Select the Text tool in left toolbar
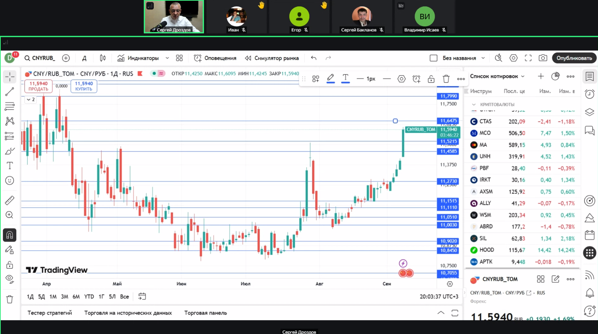 pos(10,166)
